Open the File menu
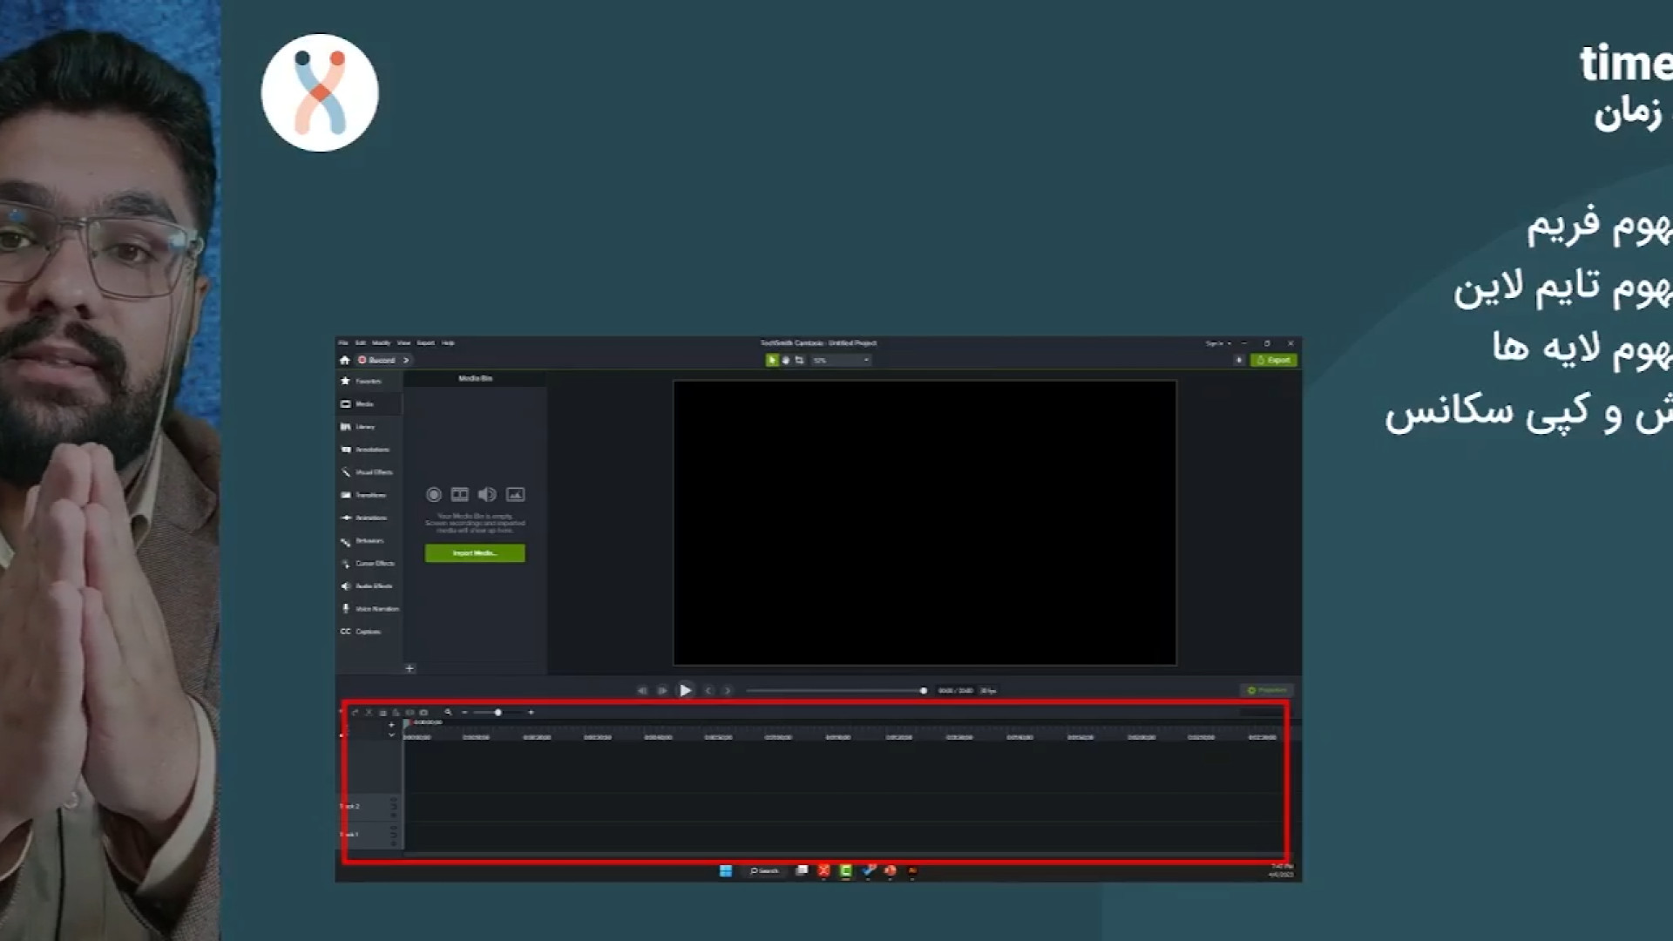 (343, 343)
